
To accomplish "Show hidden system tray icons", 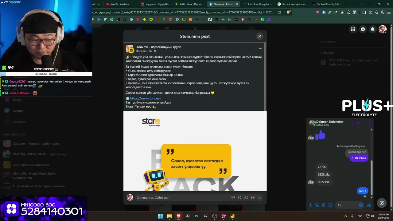I will tap(346, 216).
